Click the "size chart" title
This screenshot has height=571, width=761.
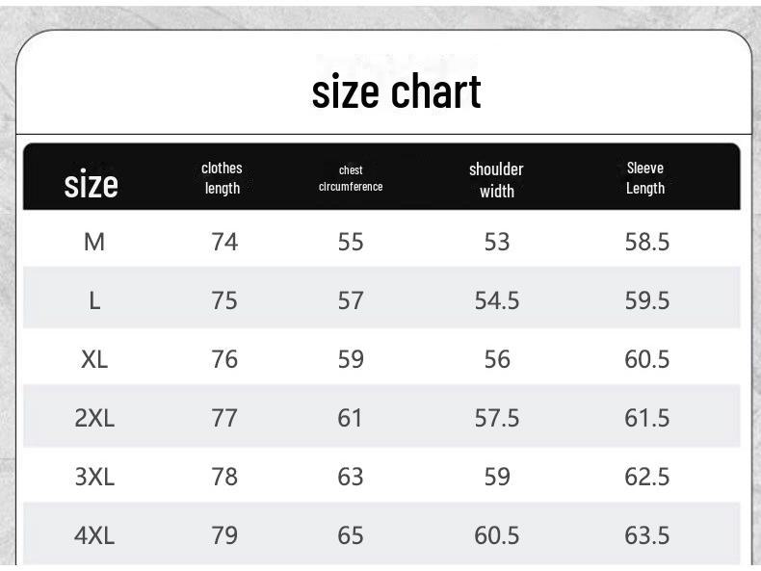point(396,91)
